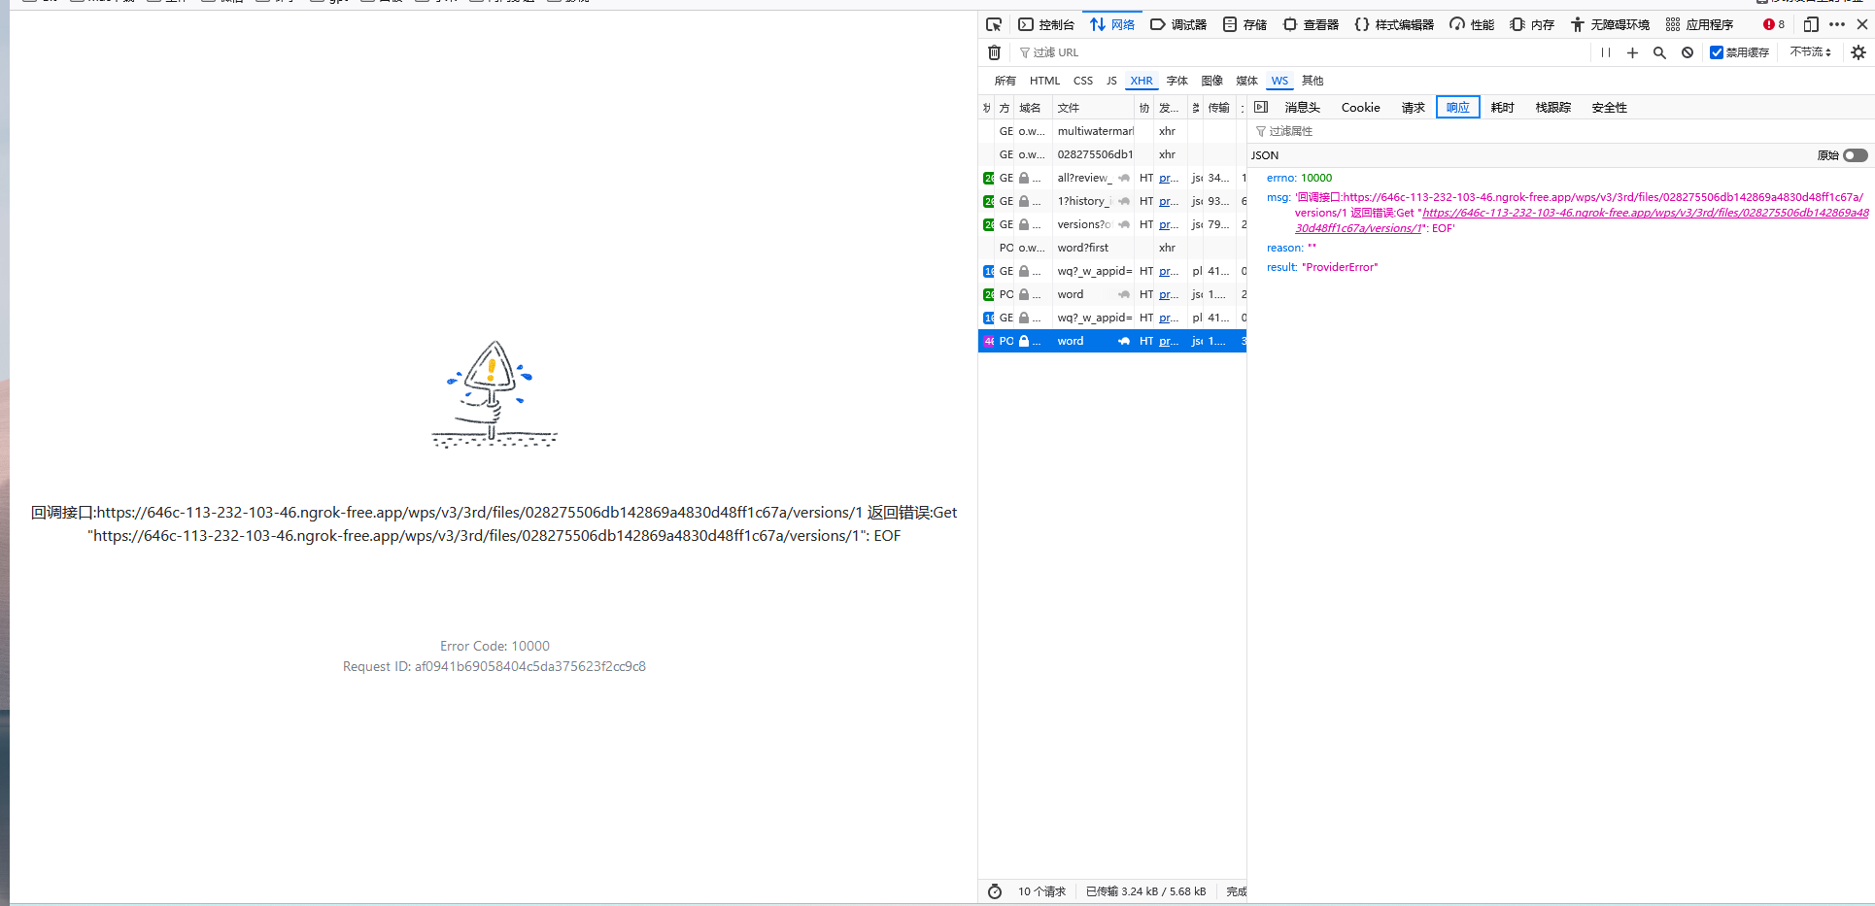Switch to the 请求 request tab

click(1414, 107)
